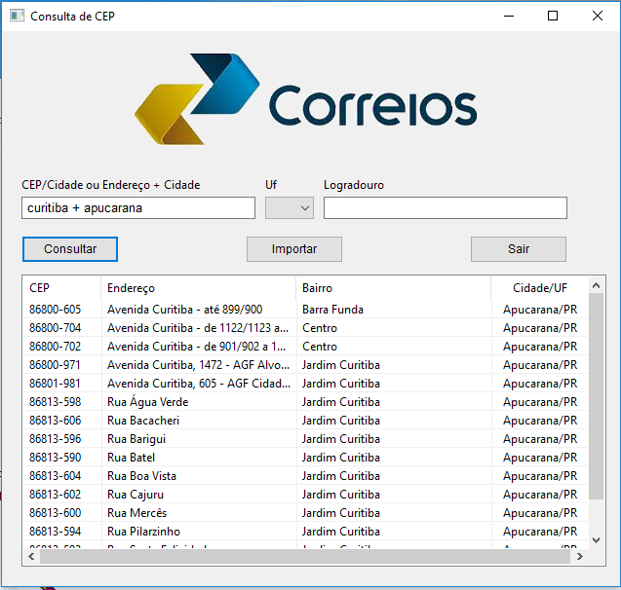Click the vertical scrollbar up arrow
Screen dimensions: 621x590
(x=597, y=285)
